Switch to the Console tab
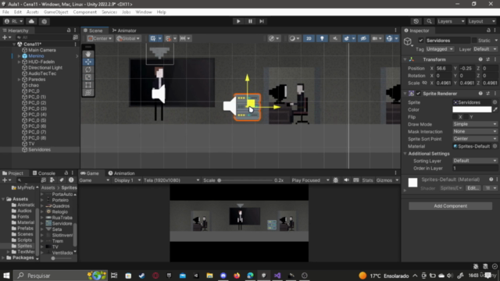 click(44, 173)
